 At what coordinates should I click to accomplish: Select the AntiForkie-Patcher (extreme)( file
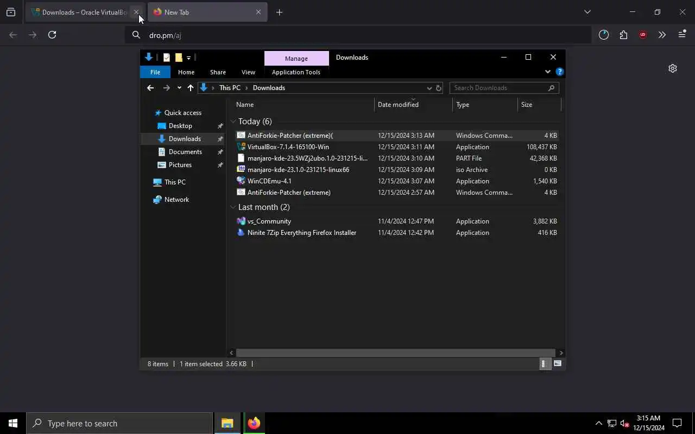point(397,136)
